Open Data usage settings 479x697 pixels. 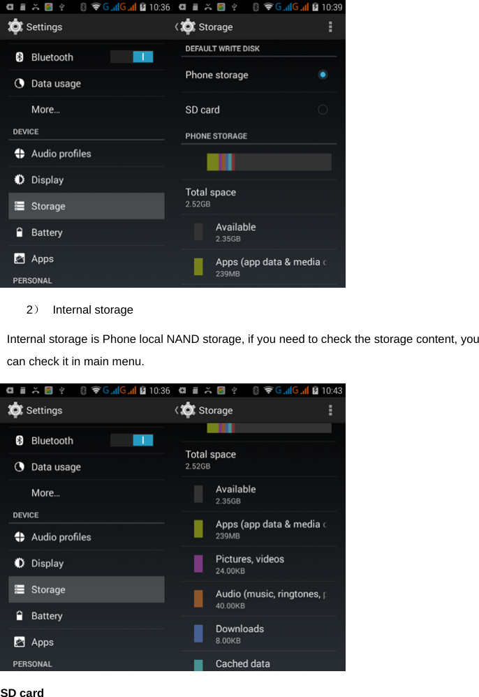(54, 83)
